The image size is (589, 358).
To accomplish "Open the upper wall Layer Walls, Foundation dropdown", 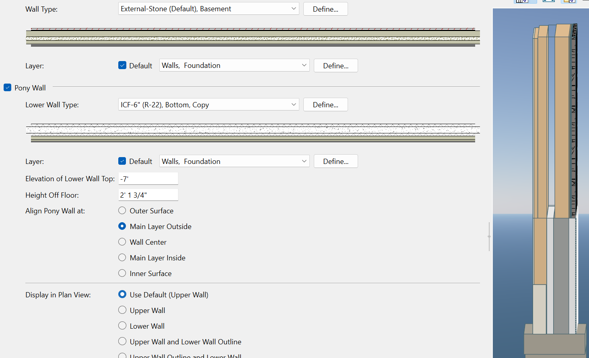I will coord(234,65).
